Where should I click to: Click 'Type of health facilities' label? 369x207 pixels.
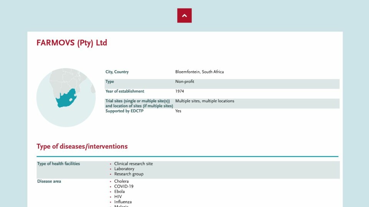(58, 164)
